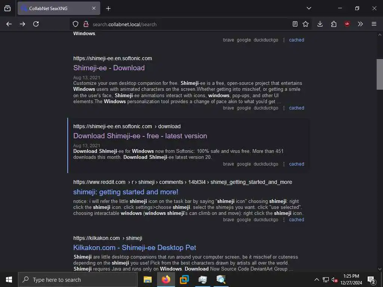Screen dimensions: 383x287
Task: Click the reddit.com URL breadcrumb text
Action: click(183, 182)
